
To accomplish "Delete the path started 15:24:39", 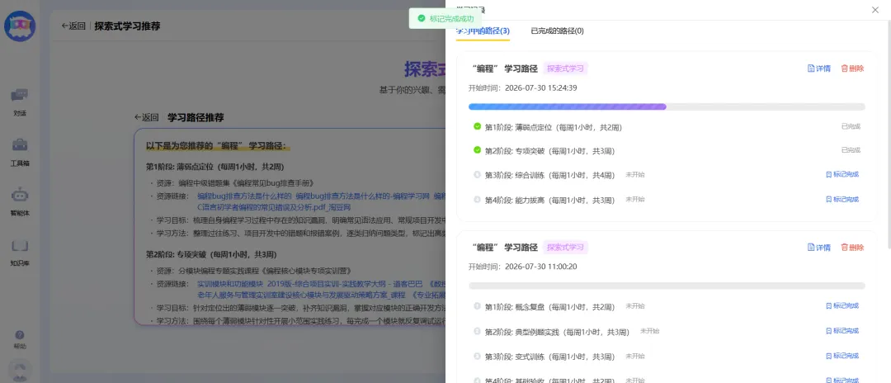I will pyautogui.click(x=852, y=69).
